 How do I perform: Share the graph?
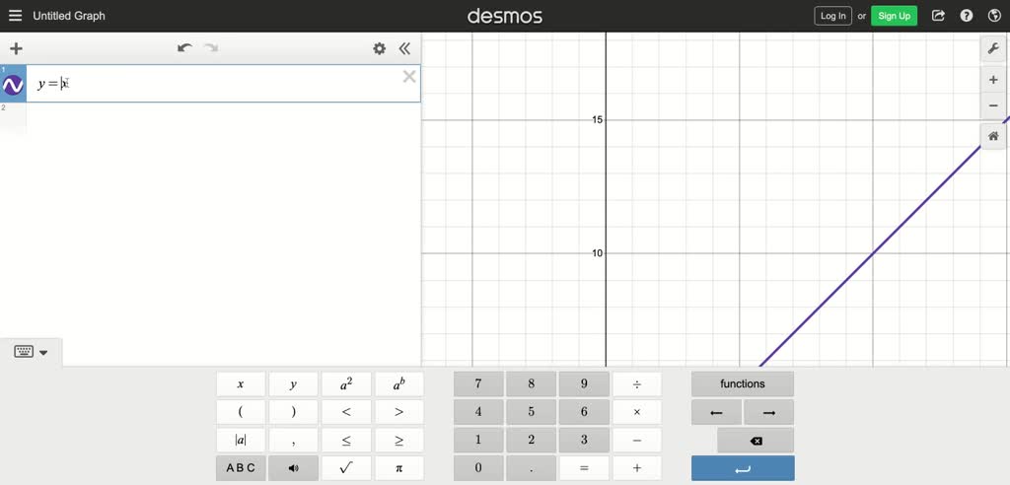pos(938,16)
